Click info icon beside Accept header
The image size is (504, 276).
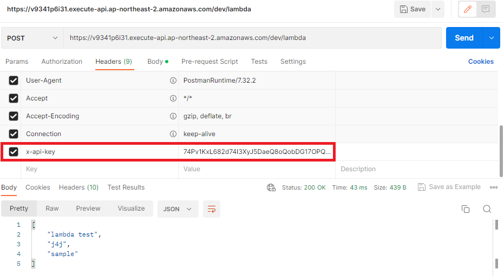tap(173, 98)
